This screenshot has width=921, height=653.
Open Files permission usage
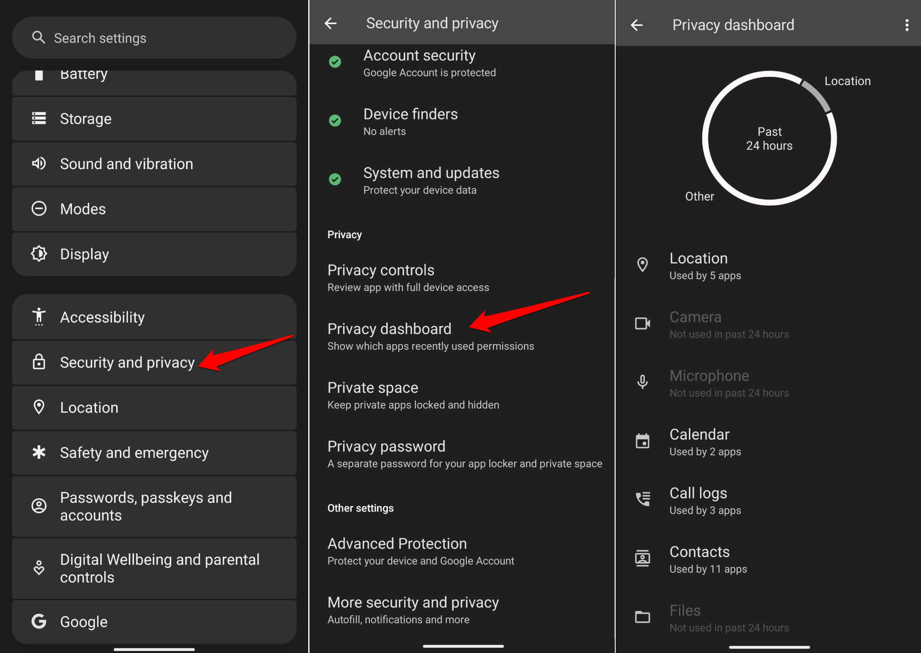(768, 618)
